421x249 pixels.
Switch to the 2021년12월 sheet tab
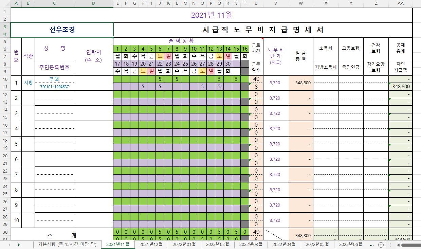click(151, 245)
